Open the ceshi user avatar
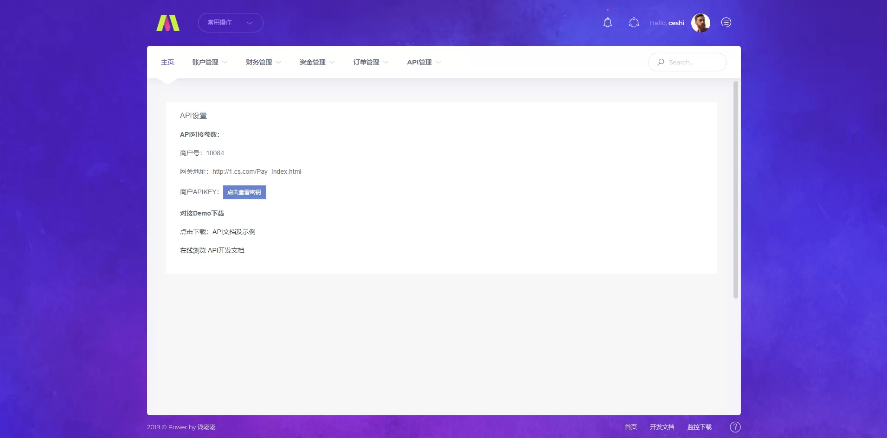This screenshot has height=438, width=887. point(700,23)
